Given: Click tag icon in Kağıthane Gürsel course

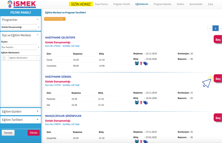Looking at the screenshot, I should pos(146,103).
